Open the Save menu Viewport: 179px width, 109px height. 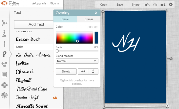coord(119,4)
